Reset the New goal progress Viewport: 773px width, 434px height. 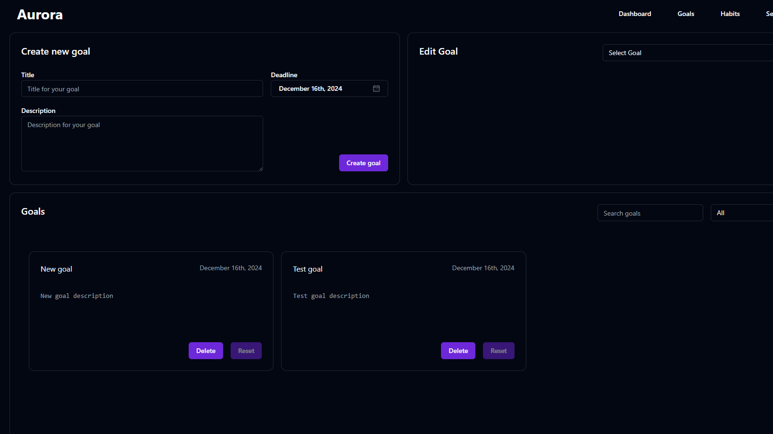246,350
